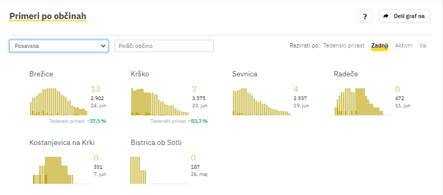443x195 pixels.
Task: Click the share arrow icon
Action: [x=386, y=16]
